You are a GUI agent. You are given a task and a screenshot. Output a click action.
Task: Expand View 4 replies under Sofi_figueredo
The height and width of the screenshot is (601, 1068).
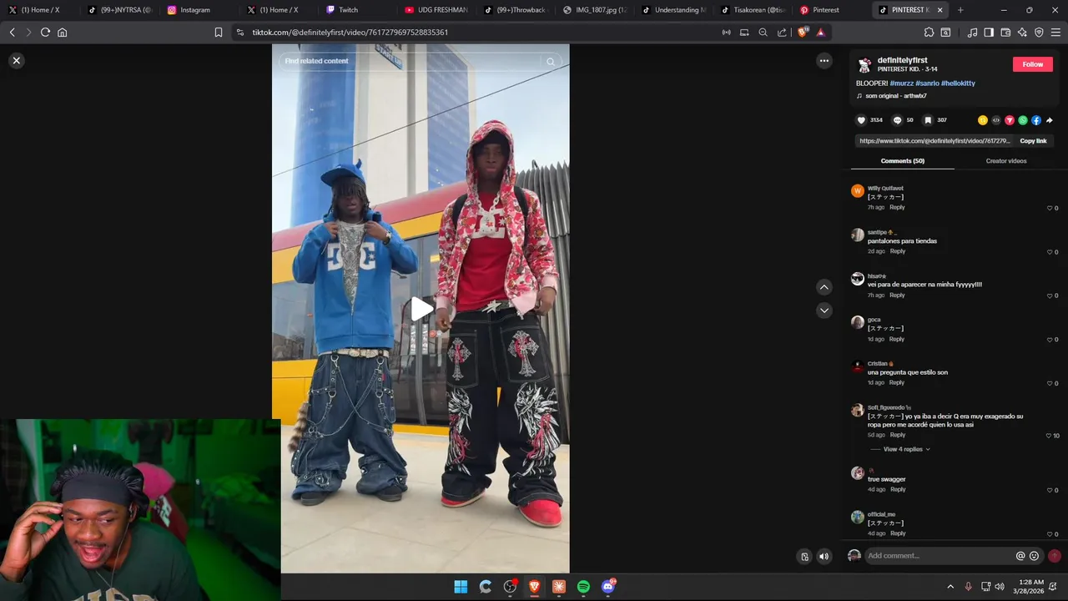(906, 449)
